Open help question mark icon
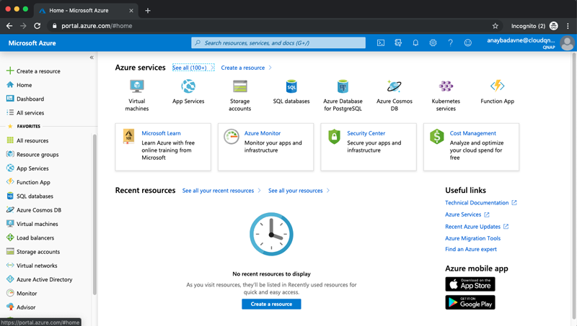 450,43
